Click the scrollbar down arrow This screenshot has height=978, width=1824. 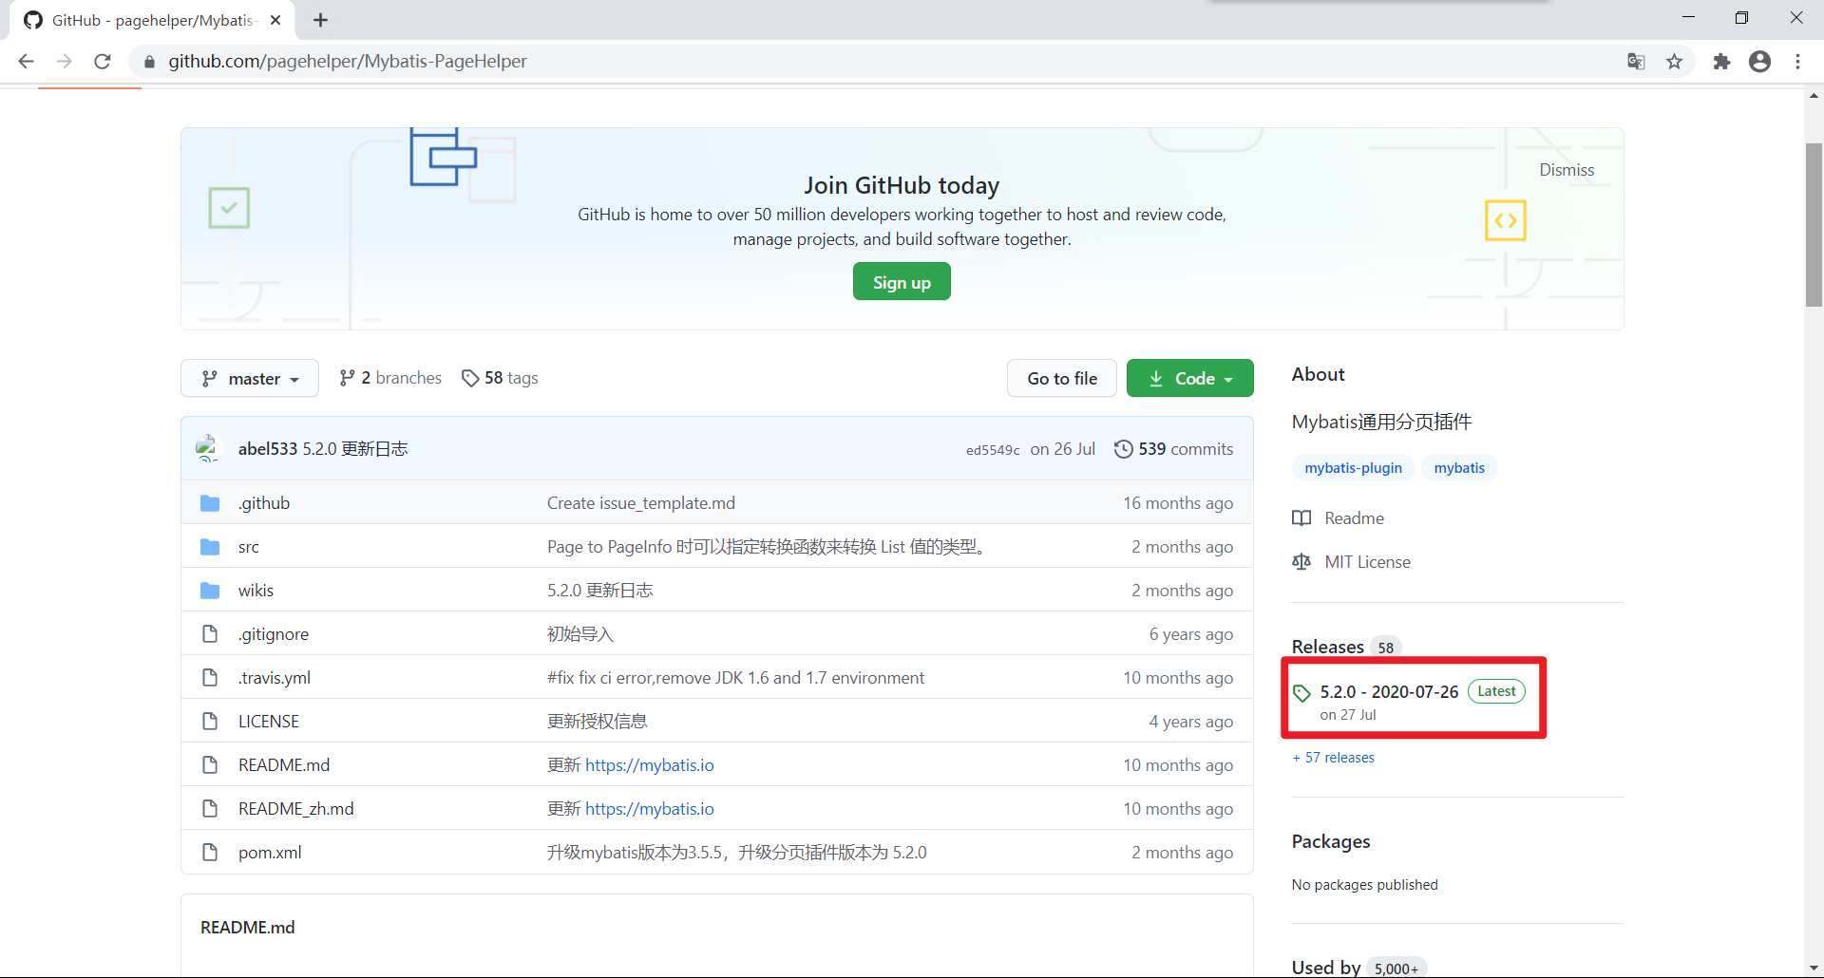(x=1814, y=968)
